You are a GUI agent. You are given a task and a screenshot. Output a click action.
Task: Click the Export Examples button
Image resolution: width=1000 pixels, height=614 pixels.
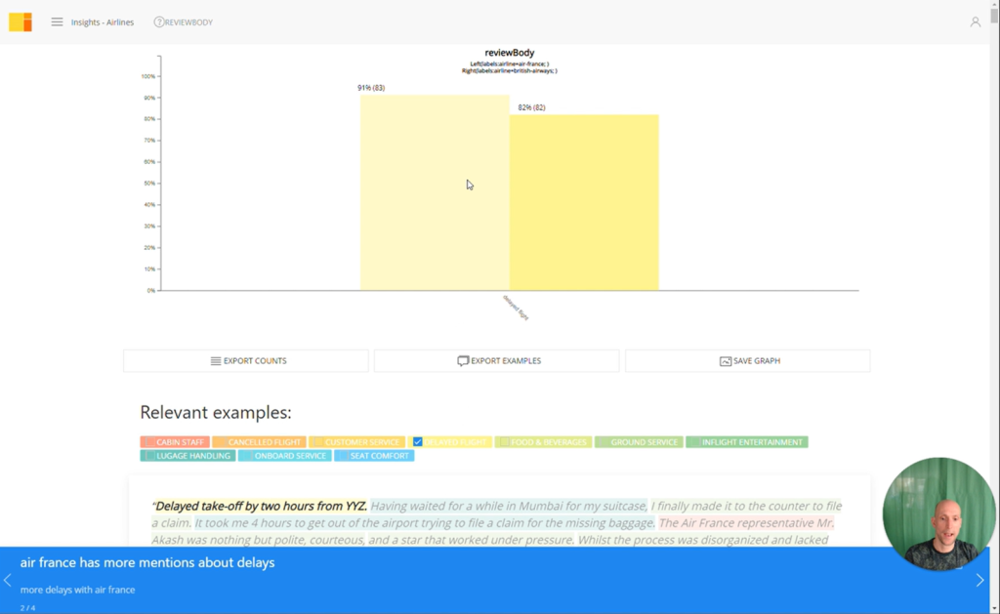[497, 361]
